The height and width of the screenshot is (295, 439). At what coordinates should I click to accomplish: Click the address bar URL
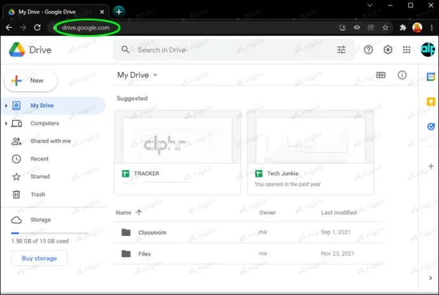coord(86,27)
